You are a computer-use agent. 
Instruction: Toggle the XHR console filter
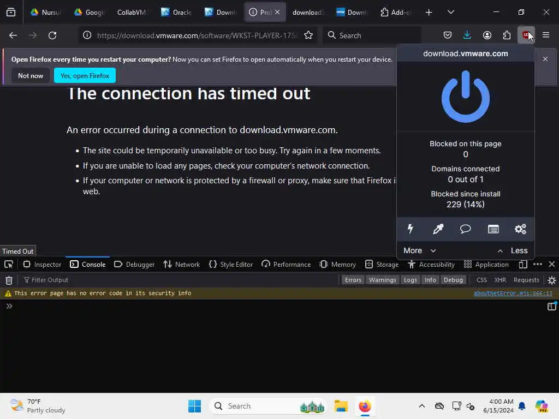click(500, 280)
